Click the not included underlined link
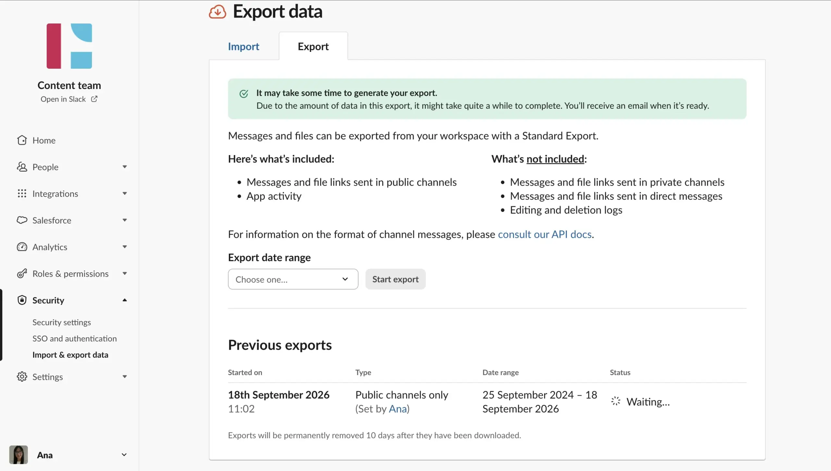 555,159
